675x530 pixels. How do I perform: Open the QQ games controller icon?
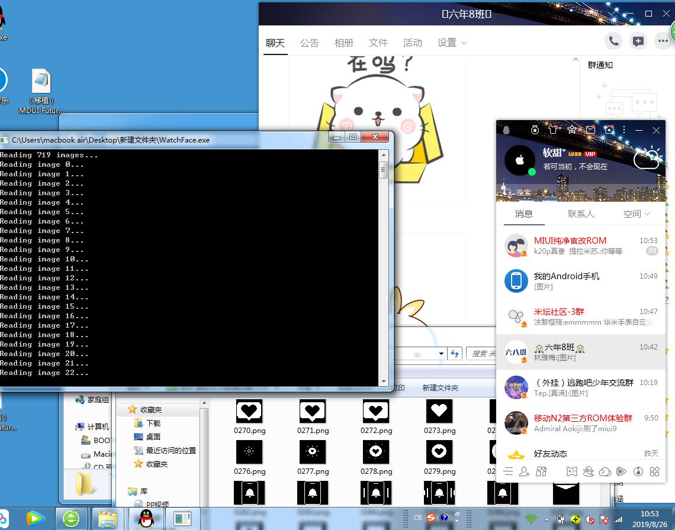(572, 471)
